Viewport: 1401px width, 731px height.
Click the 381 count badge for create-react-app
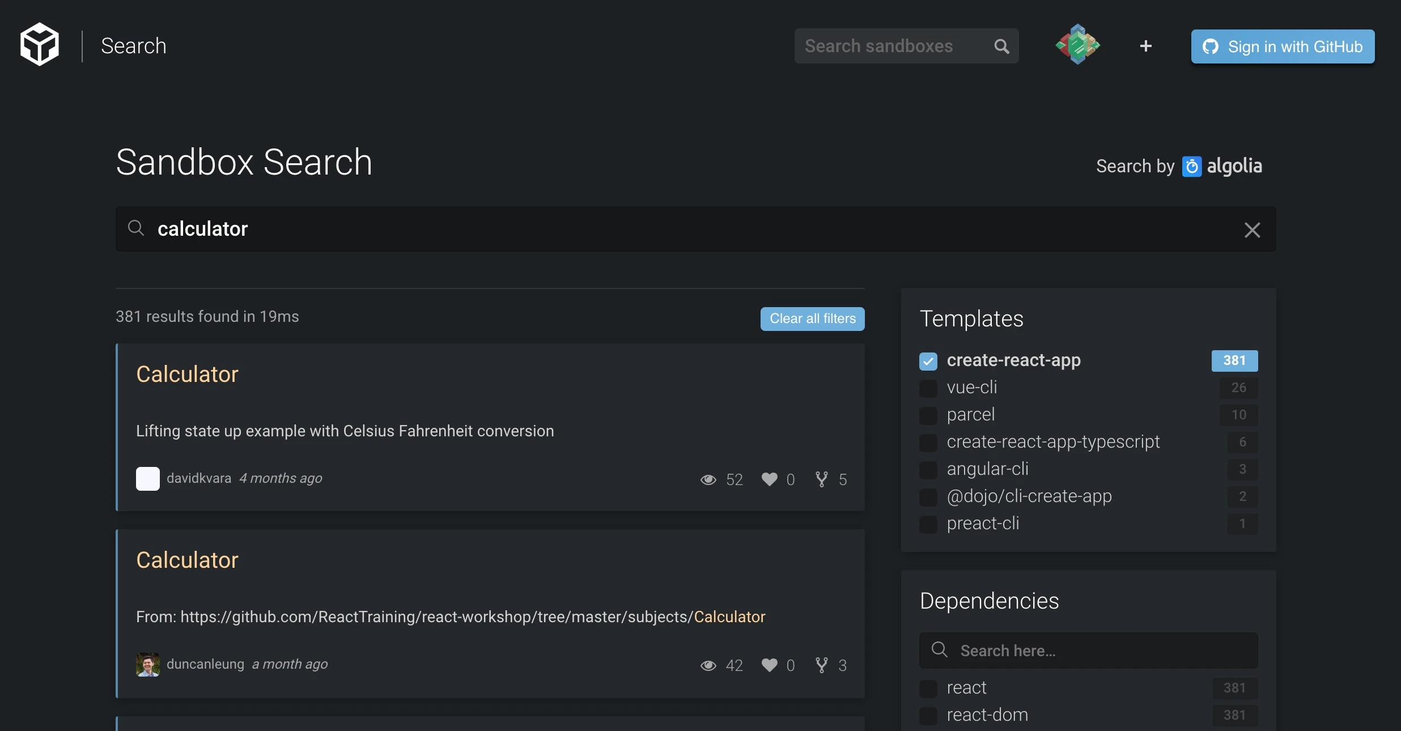pos(1234,360)
